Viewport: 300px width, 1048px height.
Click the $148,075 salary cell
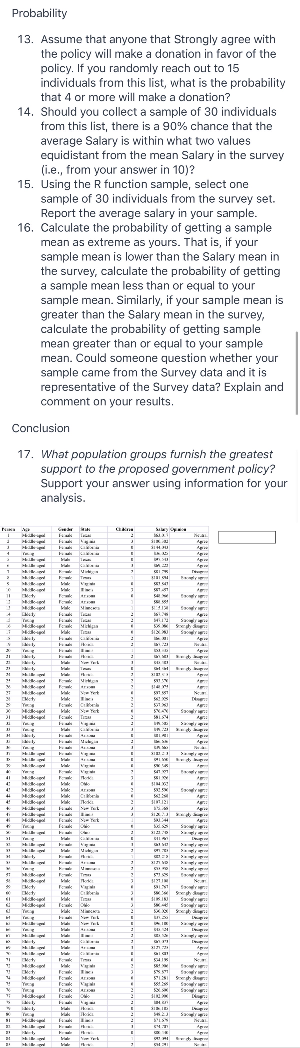159,687
